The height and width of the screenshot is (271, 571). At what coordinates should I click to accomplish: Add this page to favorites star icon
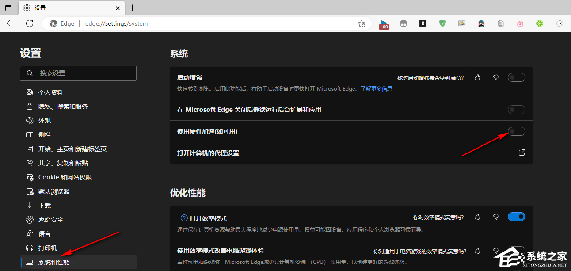pyautogui.click(x=362, y=24)
